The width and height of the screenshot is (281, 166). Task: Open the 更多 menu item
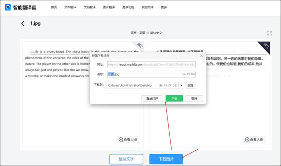click(164, 7)
